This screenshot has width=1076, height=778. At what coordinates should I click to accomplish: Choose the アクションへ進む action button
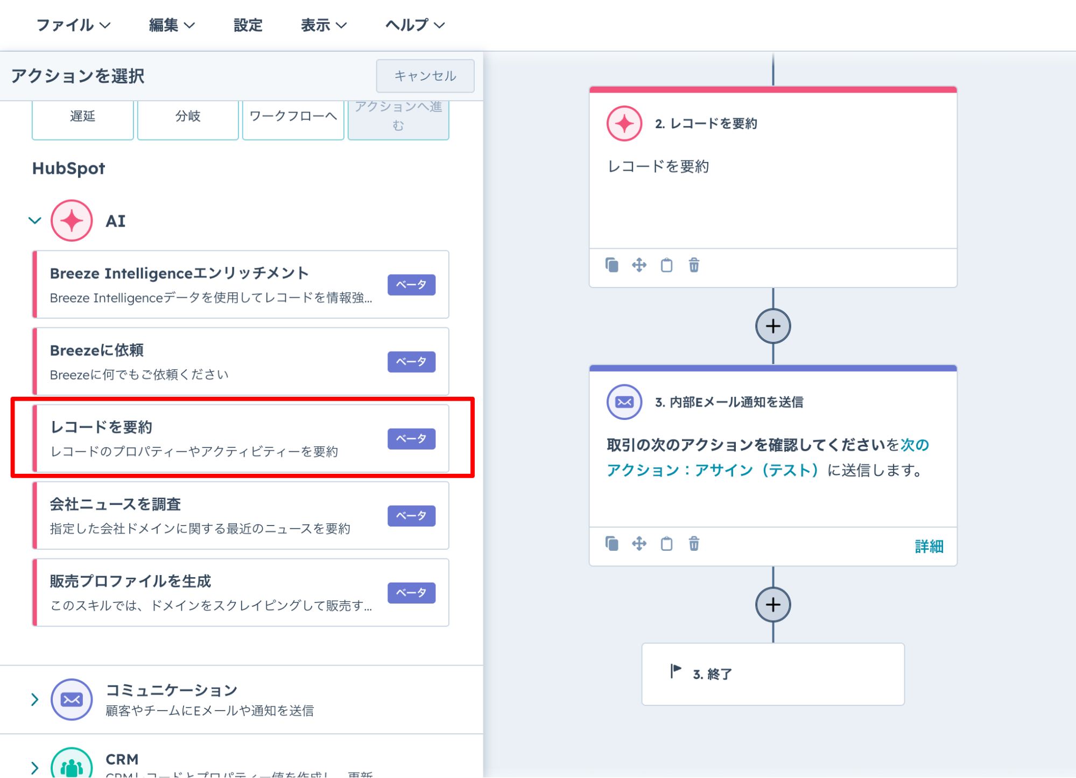click(x=398, y=120)
